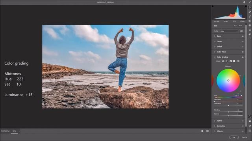The image size is (252, 141).
Task: Expand the Color Mixer panel
Action: pos(215,52)
